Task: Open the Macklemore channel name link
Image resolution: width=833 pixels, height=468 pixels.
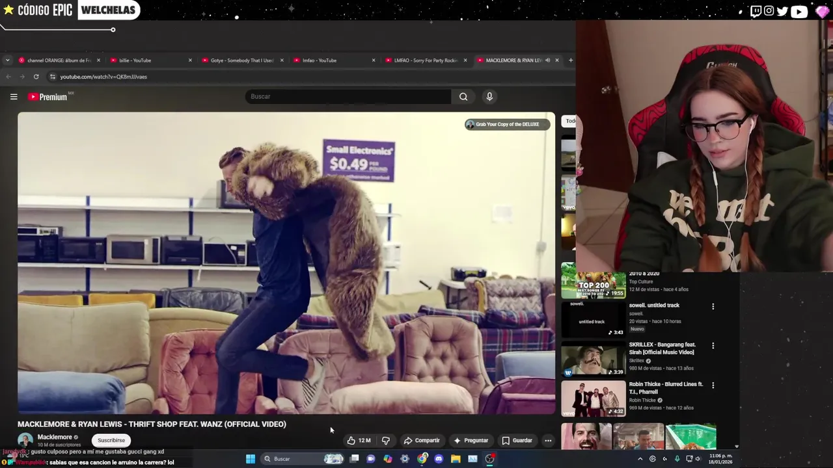Action: tap(55, 437)
